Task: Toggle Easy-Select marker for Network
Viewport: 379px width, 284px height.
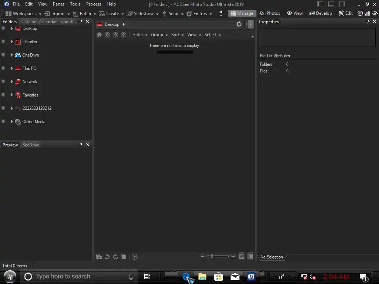Action: (x=3, y=81)
